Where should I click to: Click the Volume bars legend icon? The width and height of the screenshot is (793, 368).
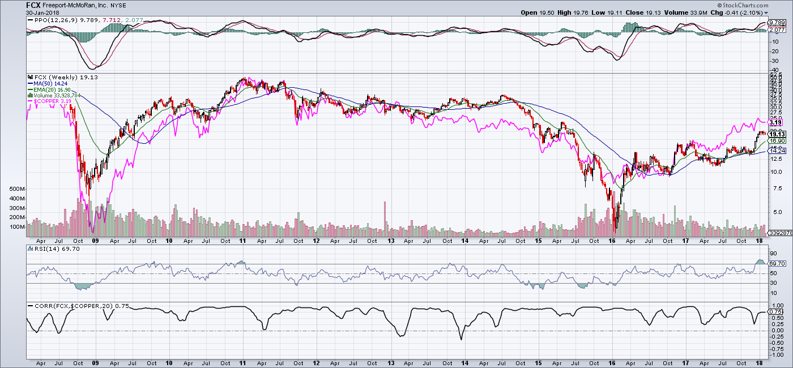tap(29, 95)
